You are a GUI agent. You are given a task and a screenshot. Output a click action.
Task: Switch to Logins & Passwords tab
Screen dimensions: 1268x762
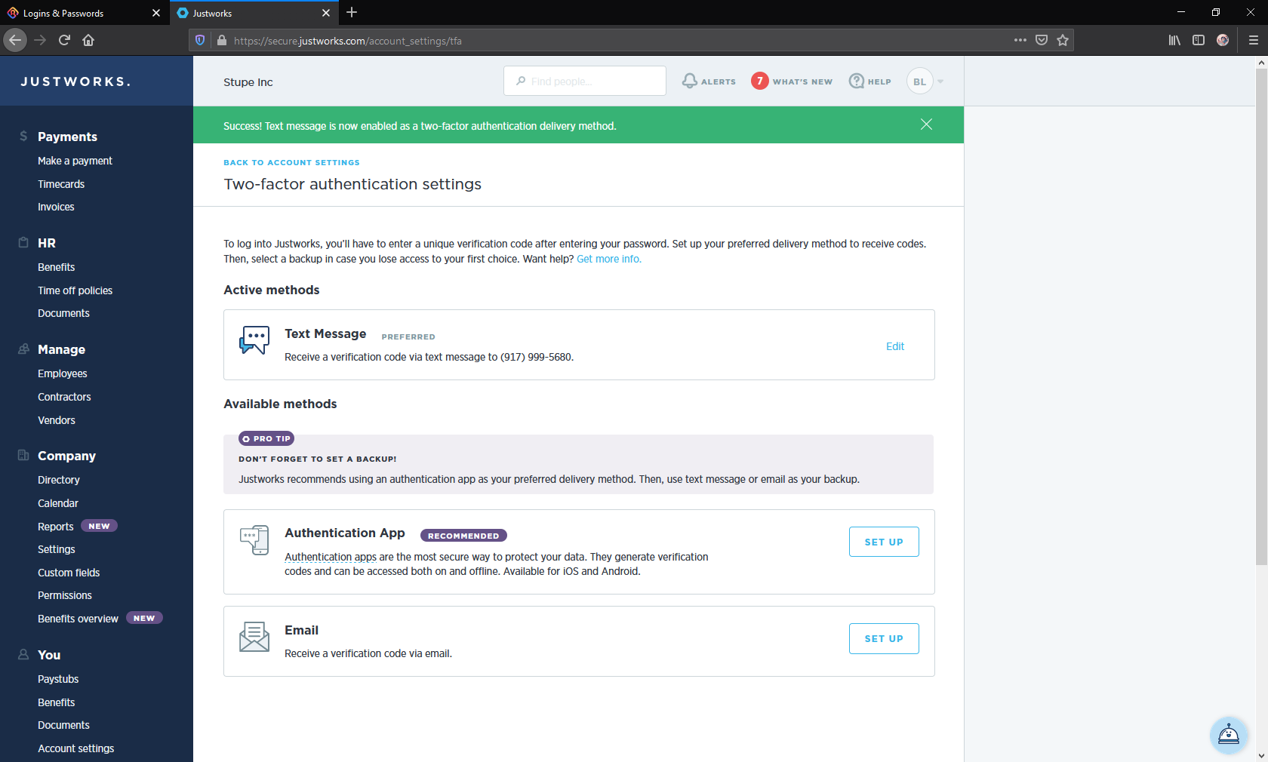(x=85, y=13)
